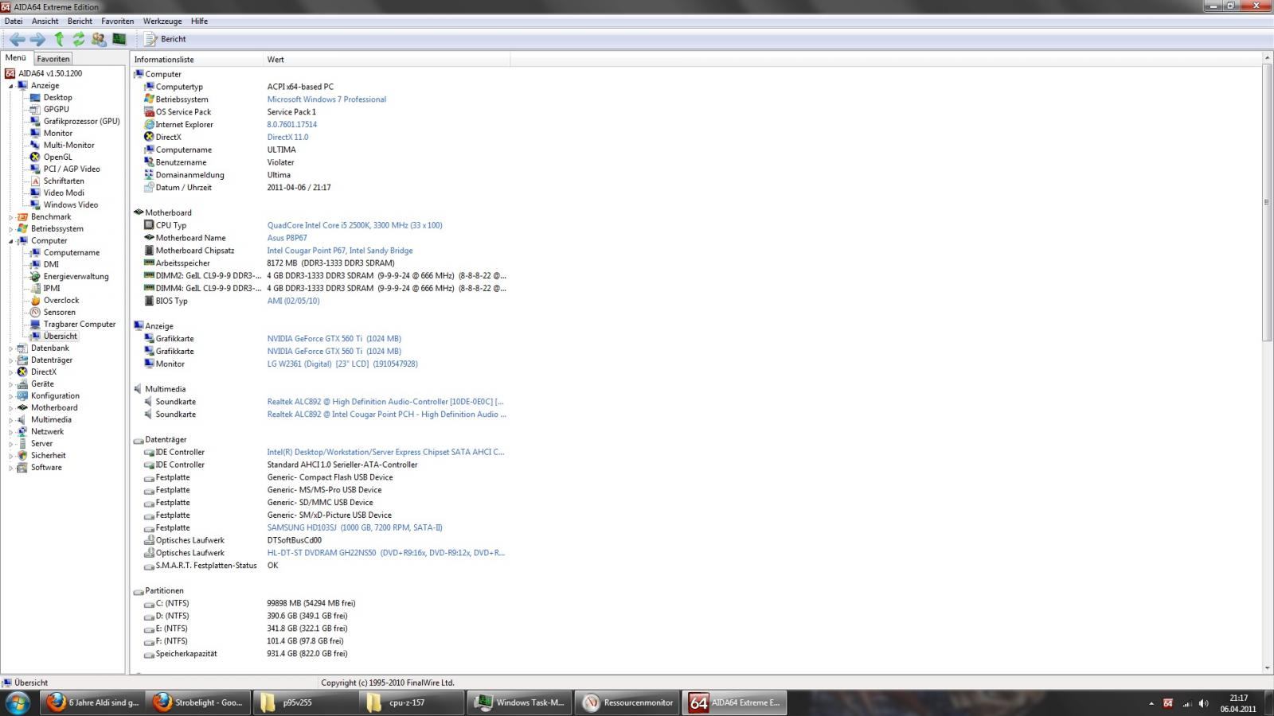
Task: Select the Overclock flame icon in the tree
Action: coord(35,301)
